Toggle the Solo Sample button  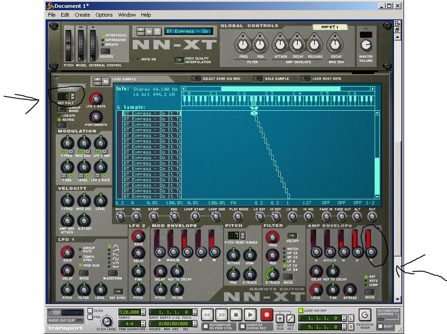tap(258, 78)
